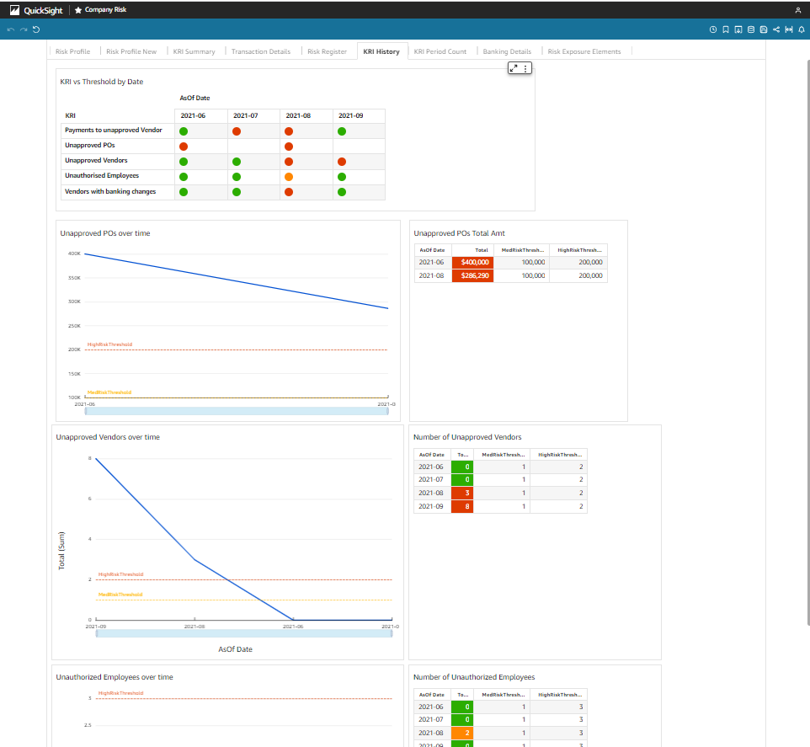Screen dimensions: 810x747
Task: Click the share icon
Action: coord(775,29)
